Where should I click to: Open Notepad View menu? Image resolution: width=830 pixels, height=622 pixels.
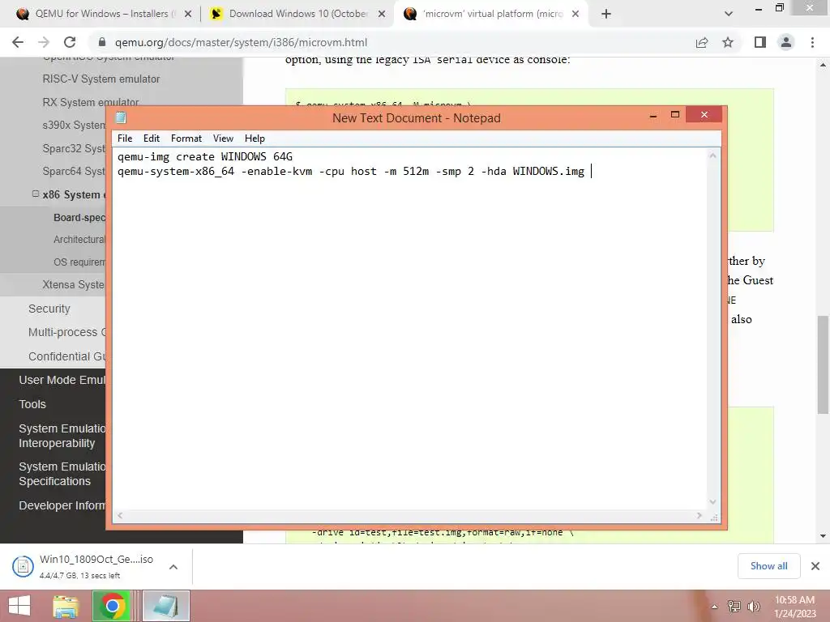click(x=223, y=138)
